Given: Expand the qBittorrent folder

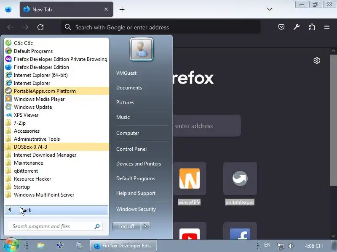Looking at the screenshot, I should (x=56, y=171).
